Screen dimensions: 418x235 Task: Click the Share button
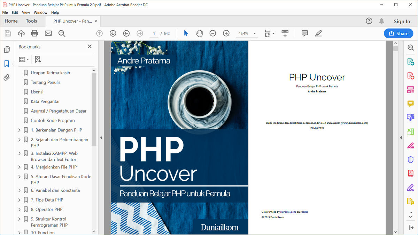(x=398, y=33)
